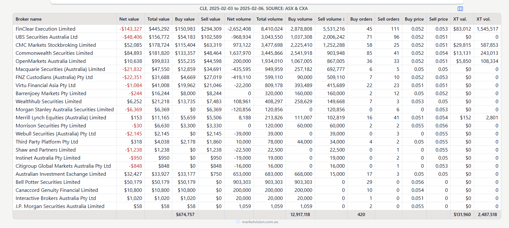Select Shaw and Partners Limited row
This screenshot has height=228, width=509.
257,150
